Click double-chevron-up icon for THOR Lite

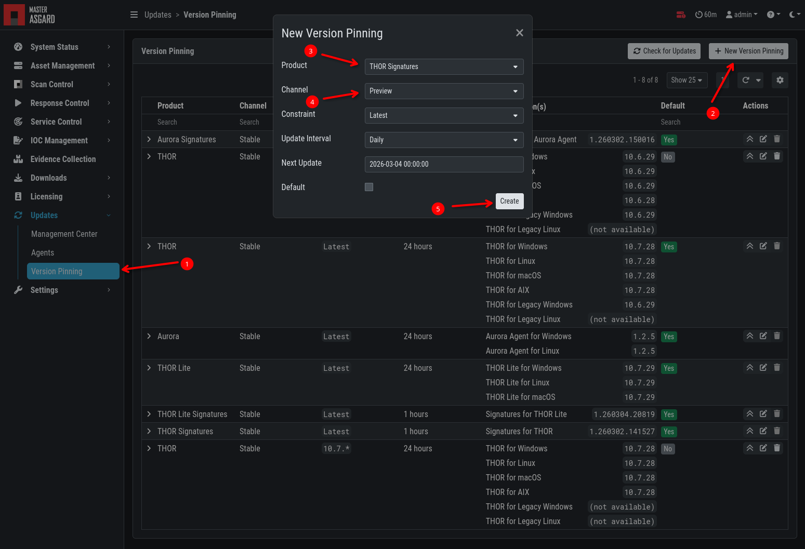click(749, 367)
